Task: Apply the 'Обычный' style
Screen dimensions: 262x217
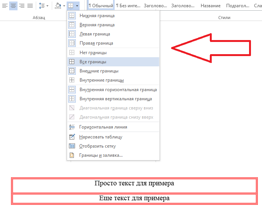Action: click(101, 6)
